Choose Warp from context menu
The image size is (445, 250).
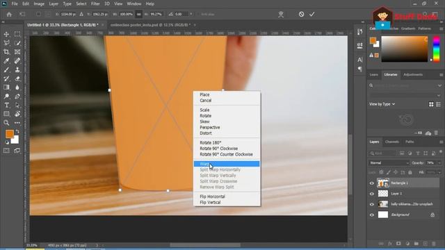click(x=227, y=164)
